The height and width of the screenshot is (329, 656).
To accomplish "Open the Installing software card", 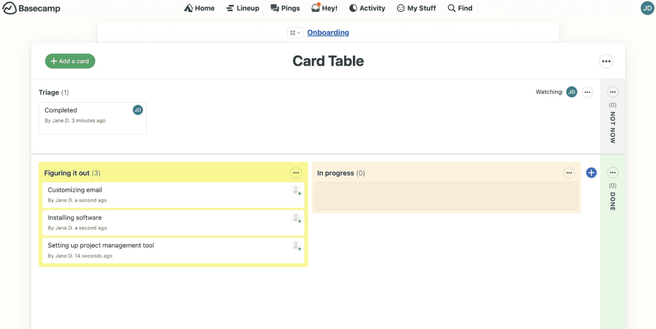I will pyautogui.click(x=173, y=222).
